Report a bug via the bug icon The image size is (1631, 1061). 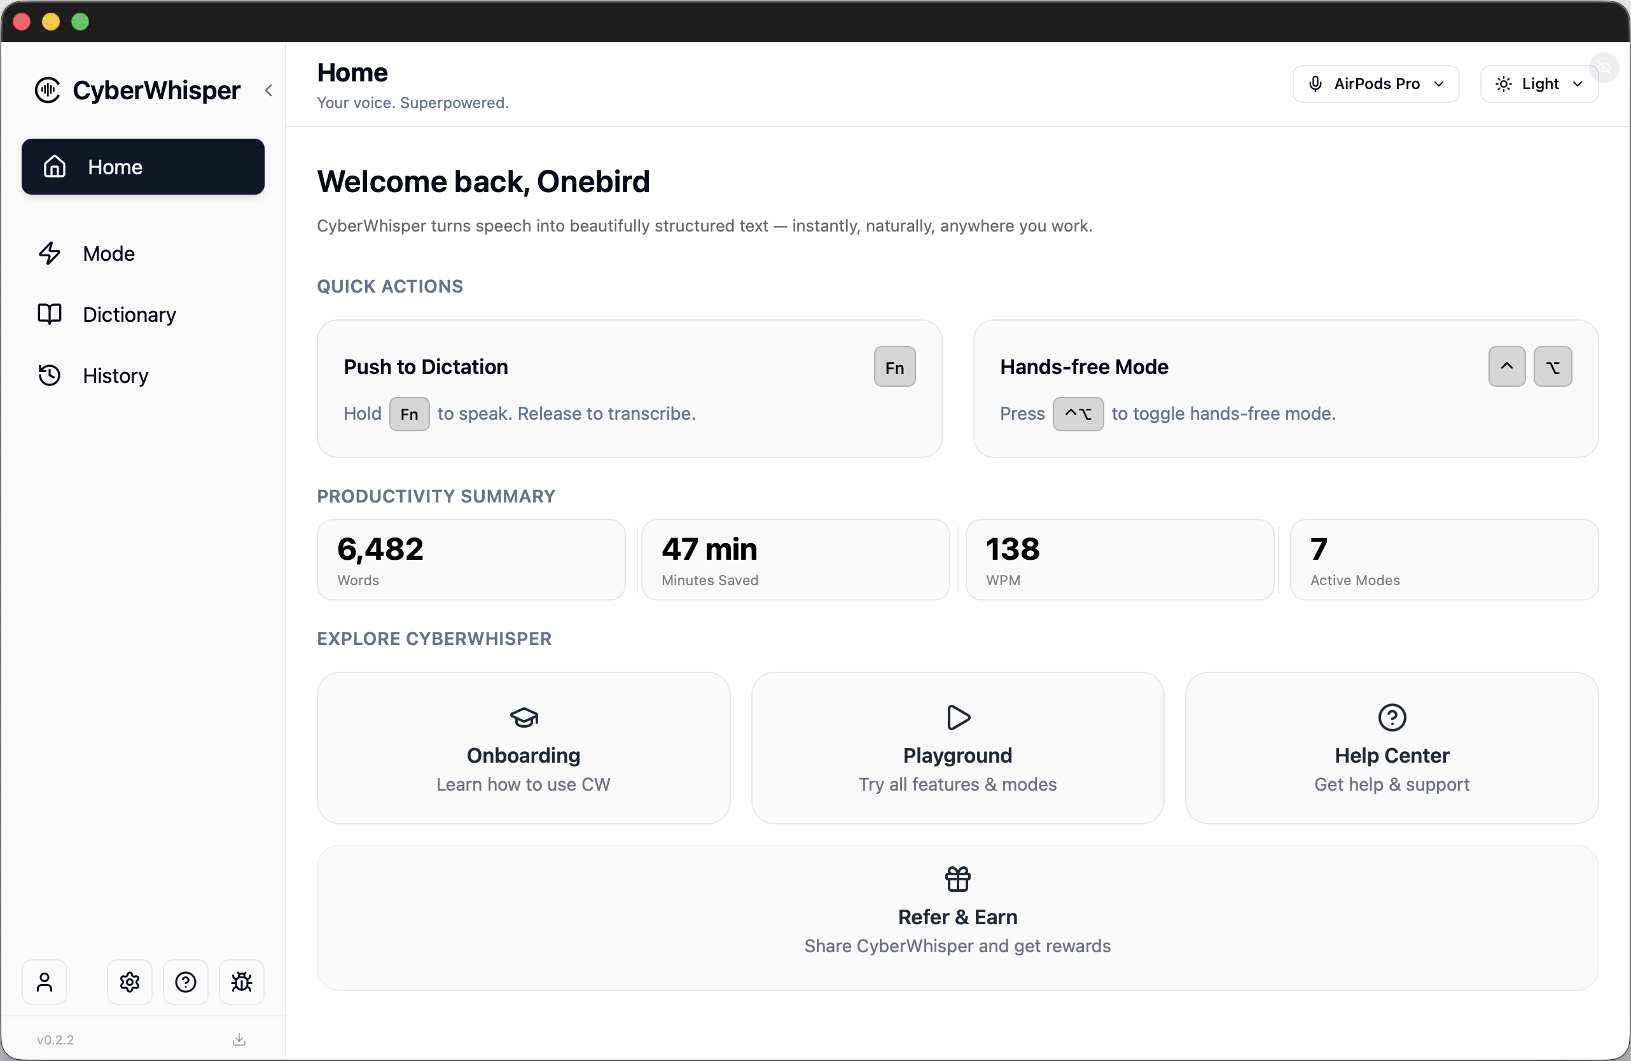coord(241,981)
